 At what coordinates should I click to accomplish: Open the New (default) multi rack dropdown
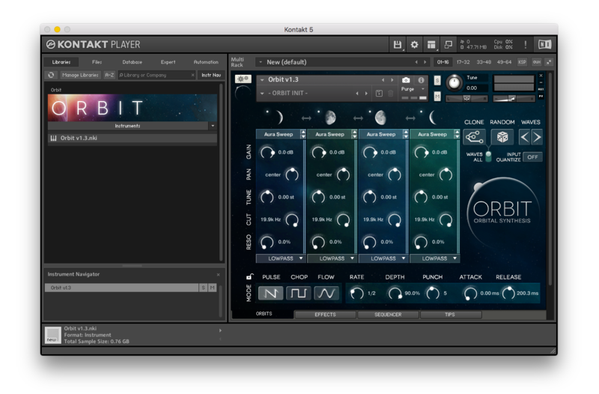coord(259,62)
